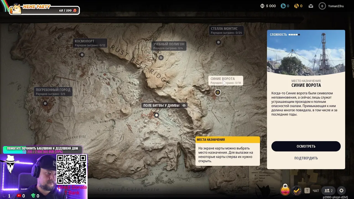Image resolution: width=354 pixels, height=199 pixels.
Task: Open the mail envelope icon
Action: pyautogui.click(x=311, y=6)
